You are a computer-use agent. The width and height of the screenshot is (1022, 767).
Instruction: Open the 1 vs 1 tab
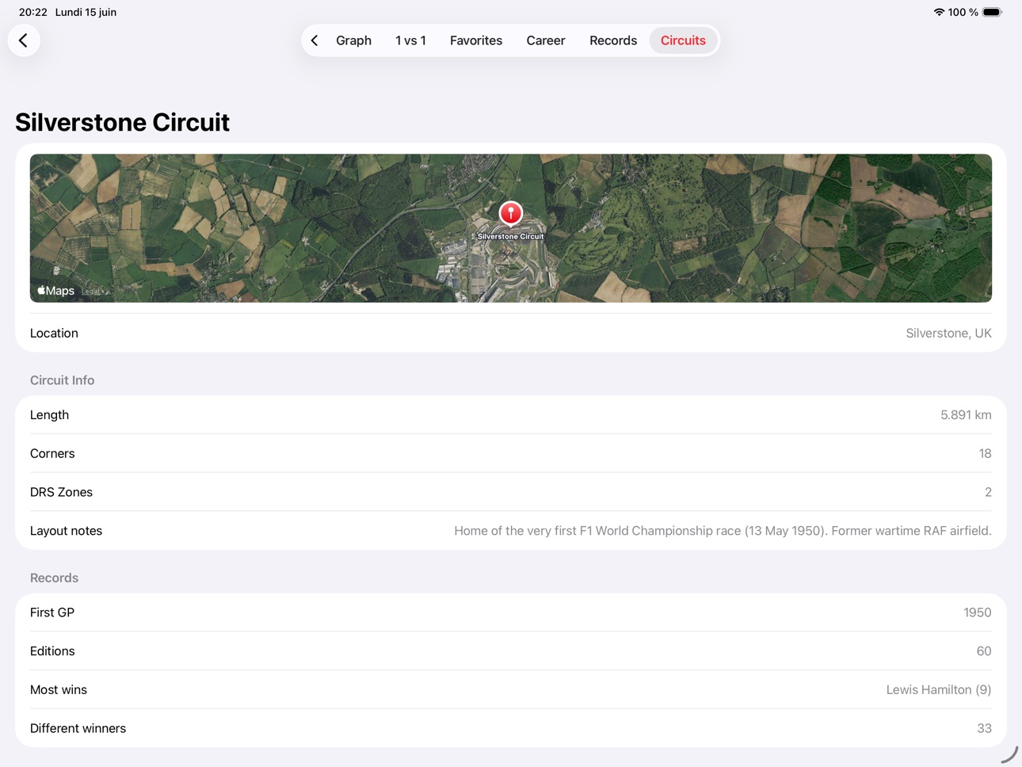point(410,40)
